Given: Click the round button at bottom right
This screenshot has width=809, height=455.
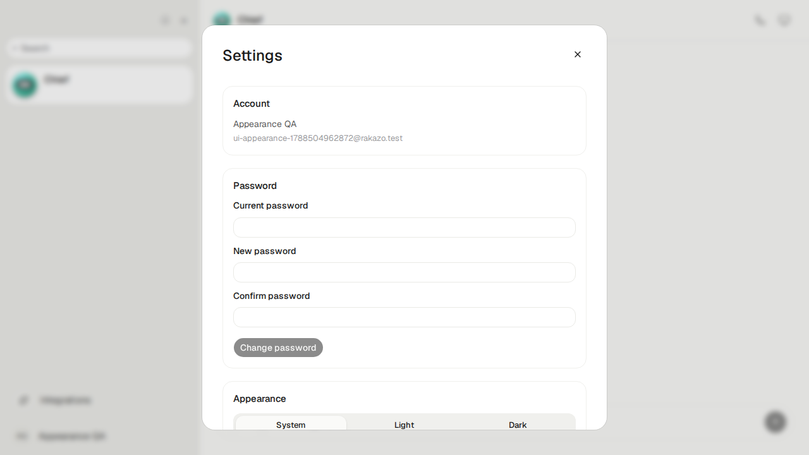Looking at the screenshot, I should click(776, 422).
